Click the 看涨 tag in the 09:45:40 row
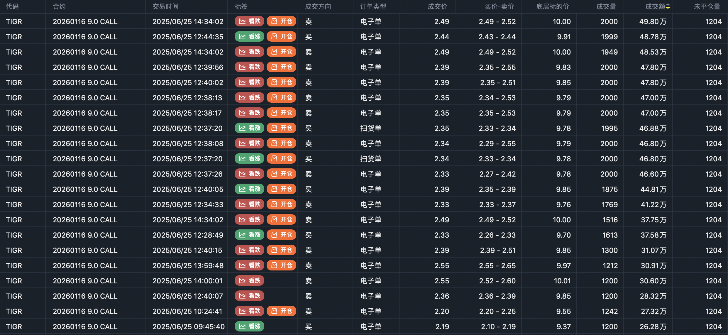 tap(250, 326)
